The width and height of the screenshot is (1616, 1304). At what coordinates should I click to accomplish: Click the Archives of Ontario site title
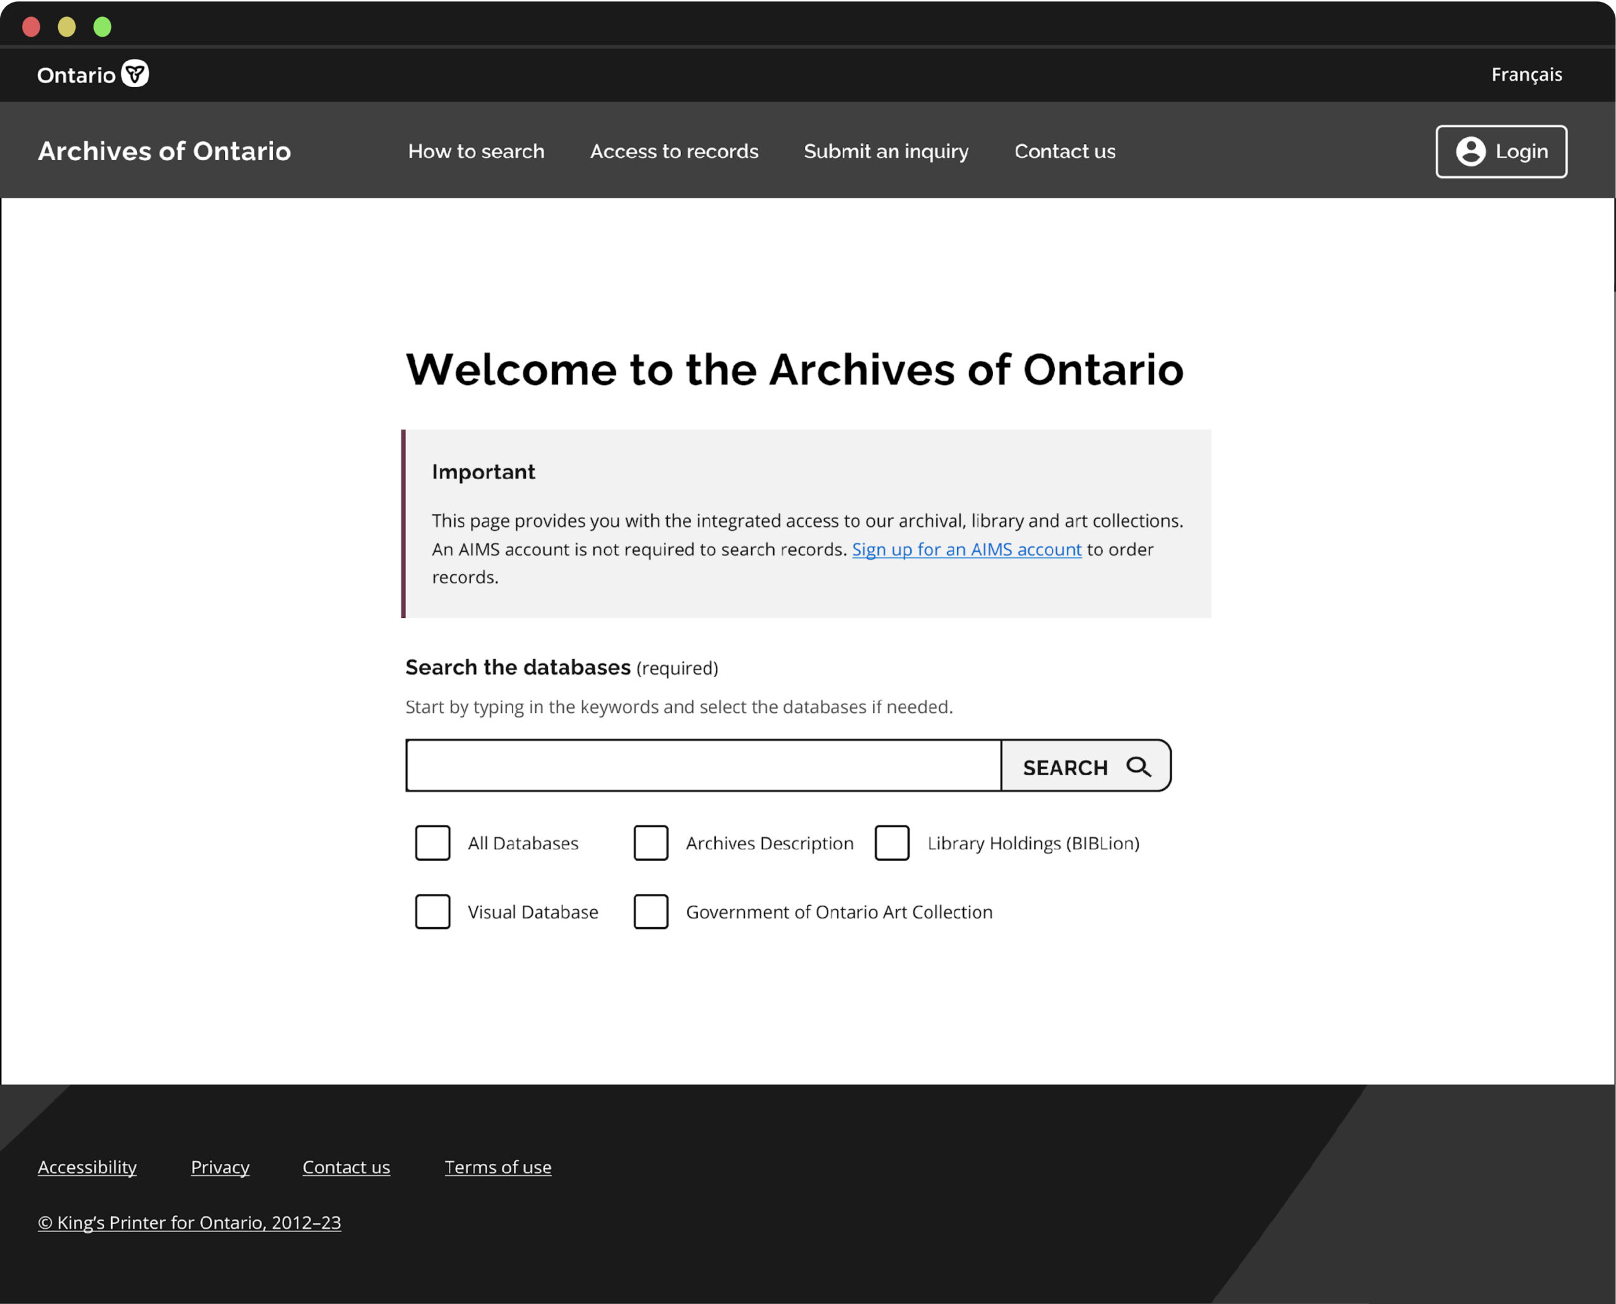(165, 151)
